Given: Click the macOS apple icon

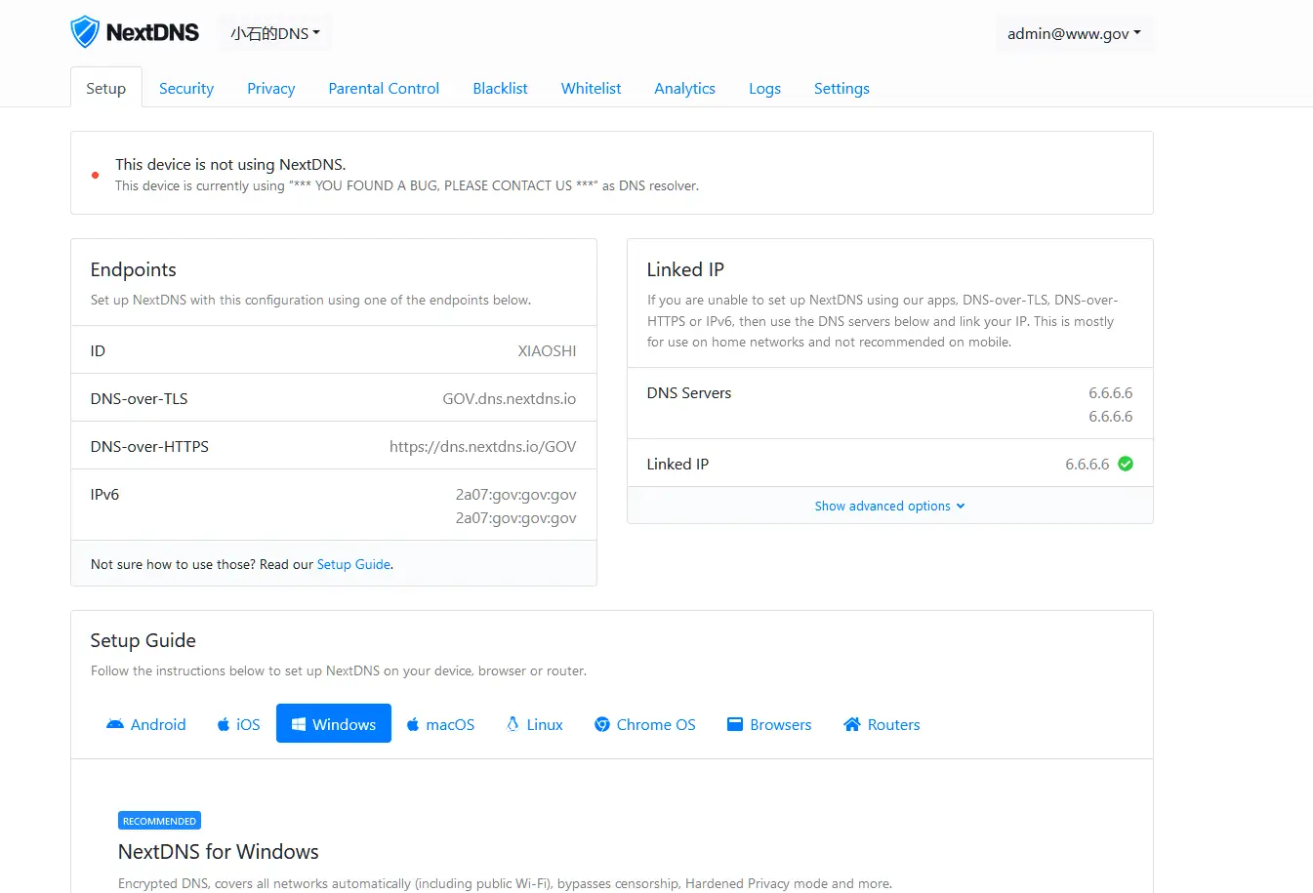Looking at the screenshot, I should point(413,724).
